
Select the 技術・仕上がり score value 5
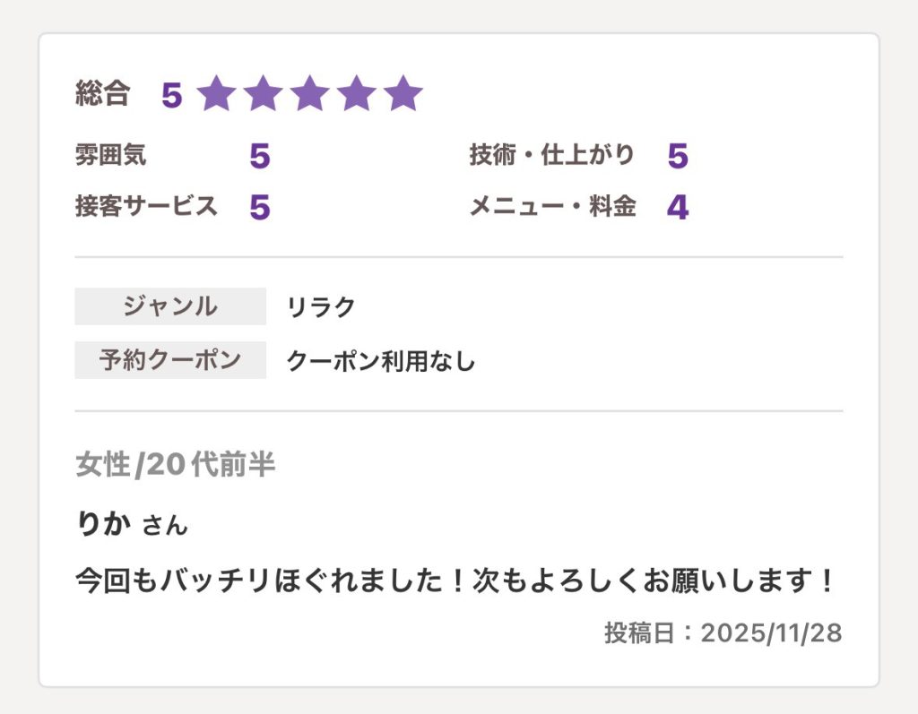(678, 157)
